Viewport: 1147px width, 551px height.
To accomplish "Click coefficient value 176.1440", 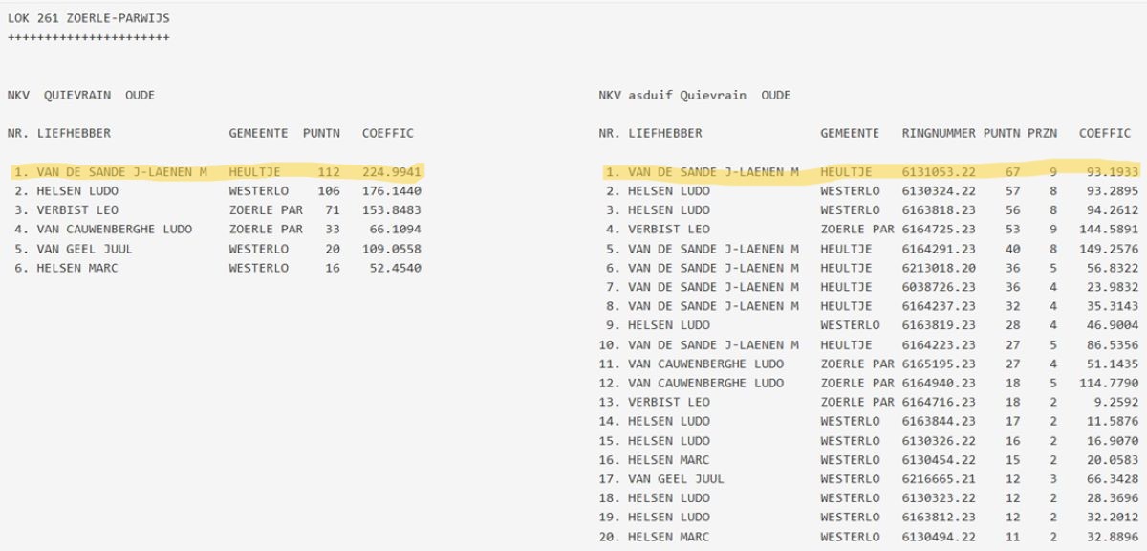I will point(391,191).
